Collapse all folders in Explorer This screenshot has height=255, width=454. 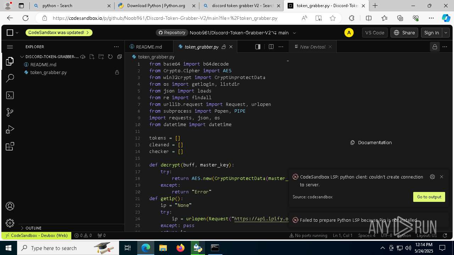click(x=120, y=57)
